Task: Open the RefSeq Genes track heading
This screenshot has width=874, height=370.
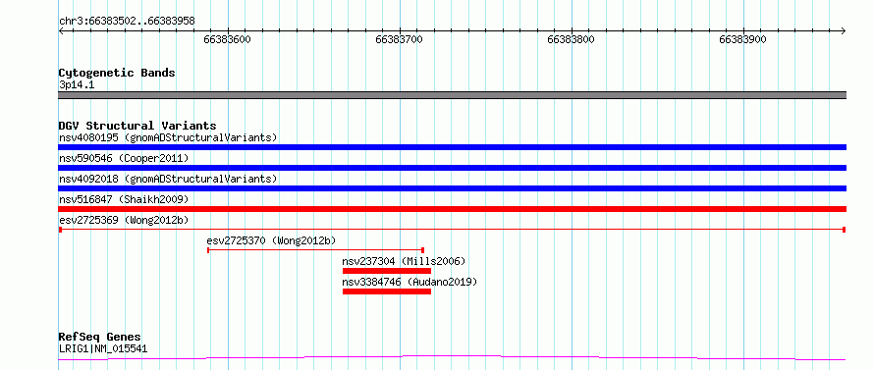Action: tap(100, 337)
